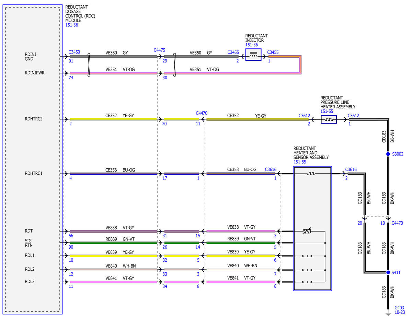Open the 10-23 reference below G403
Viewport: 412px width, 318px height.
point(400,313)
